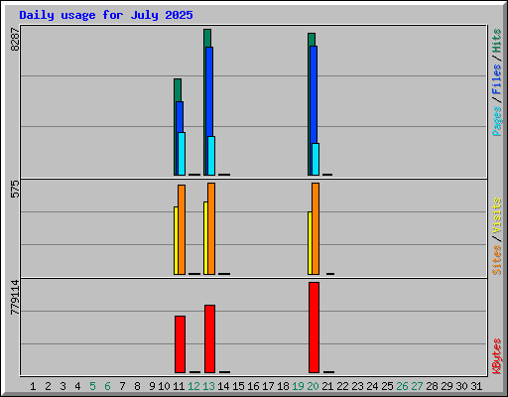Click the red KBytes bar for day 11

180,344
